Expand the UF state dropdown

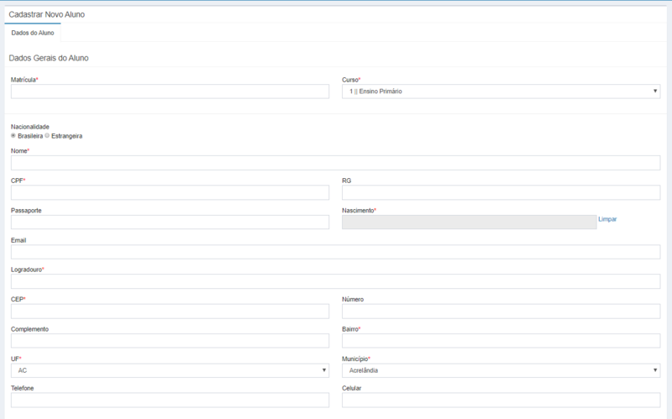[170, 370]
